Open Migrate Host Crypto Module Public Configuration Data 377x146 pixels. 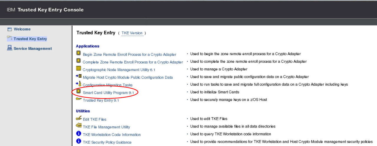[x=128, y=77]
